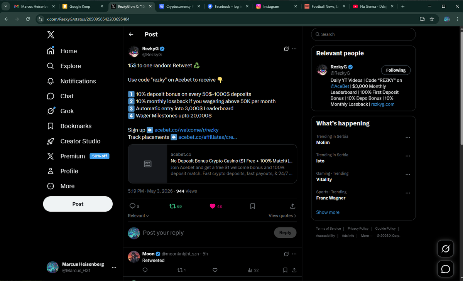Image resolution: width=463 pixels, height=281 pixels.
Task: Click the floating chat messages button
Action: [x=445, y=269]
